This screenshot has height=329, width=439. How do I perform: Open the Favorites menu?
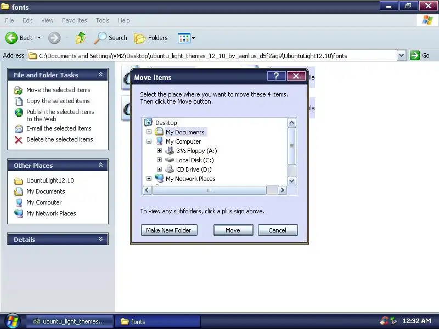[x=75, y=20]
